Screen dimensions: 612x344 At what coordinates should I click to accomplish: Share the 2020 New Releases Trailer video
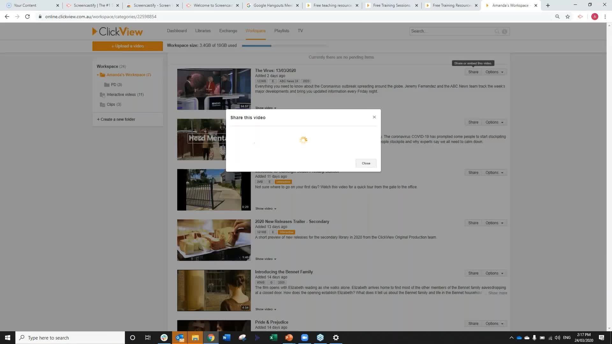pos(473,223)
